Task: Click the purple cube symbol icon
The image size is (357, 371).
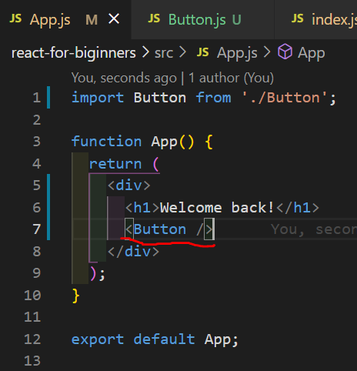Action: click(285, 52)
